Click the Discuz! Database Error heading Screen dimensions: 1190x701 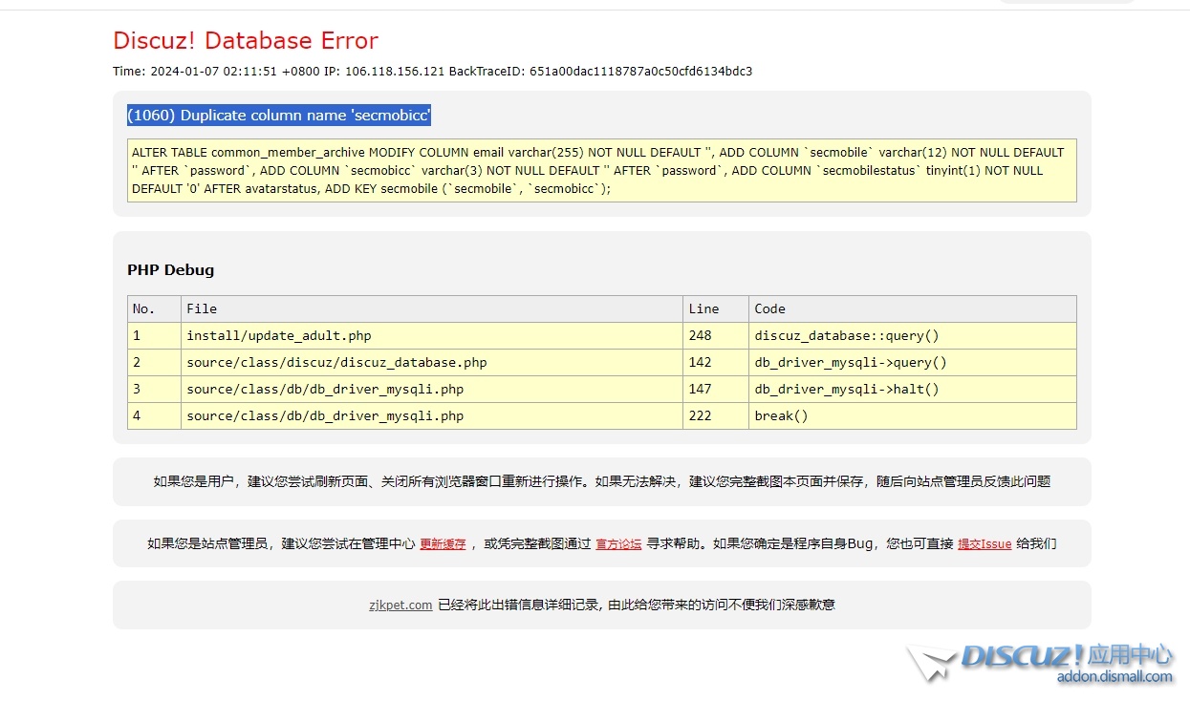[x=246, y=41]
